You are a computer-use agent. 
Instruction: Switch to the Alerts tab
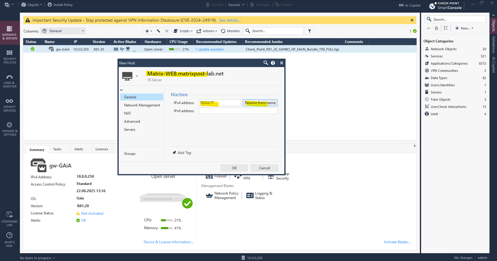click(79, 149)
